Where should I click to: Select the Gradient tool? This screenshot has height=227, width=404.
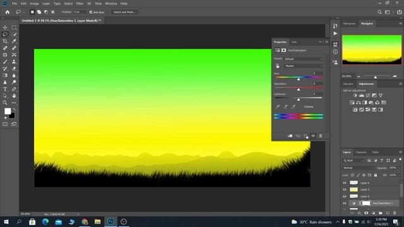coord(5,76)
